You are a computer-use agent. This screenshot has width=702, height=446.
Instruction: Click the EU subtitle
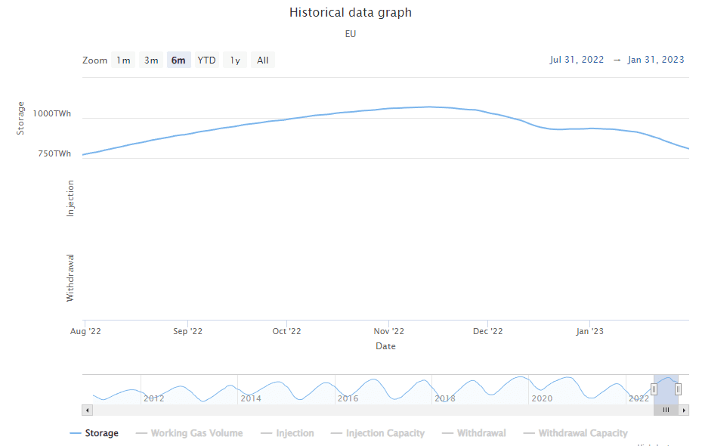[351, 33]
